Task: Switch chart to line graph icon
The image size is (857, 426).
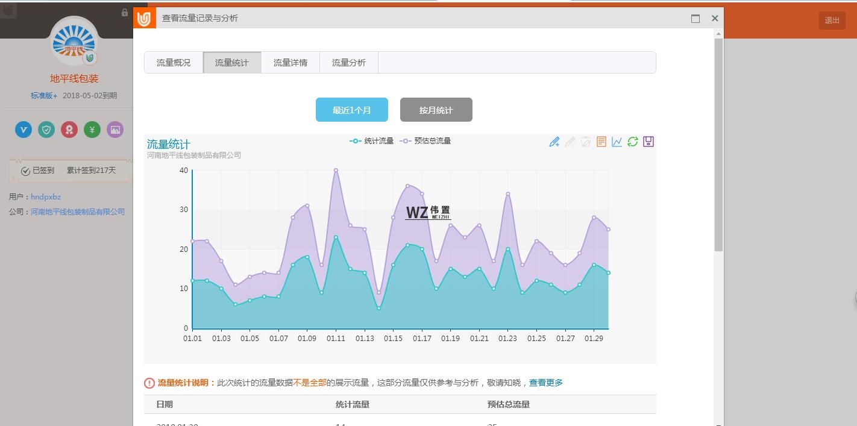Action: [x=617, y=142]
